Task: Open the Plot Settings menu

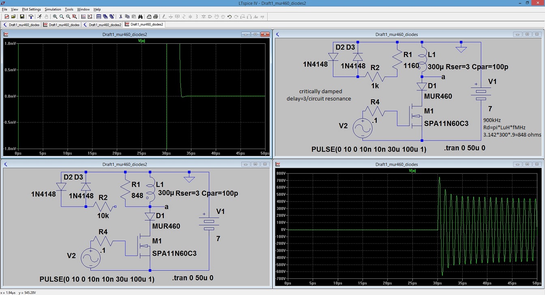Action: (30, 9)
